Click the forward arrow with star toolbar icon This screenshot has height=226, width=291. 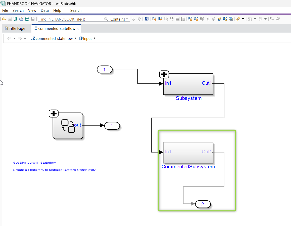point(278,19)
